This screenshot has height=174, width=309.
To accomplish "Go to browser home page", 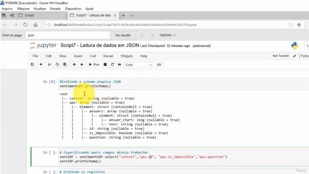I will click(35, 25).
